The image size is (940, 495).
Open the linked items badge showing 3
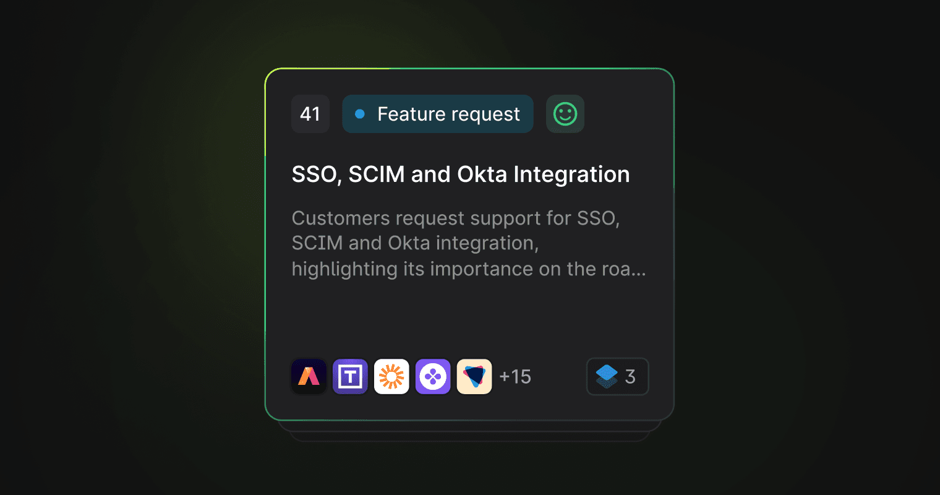617,376
